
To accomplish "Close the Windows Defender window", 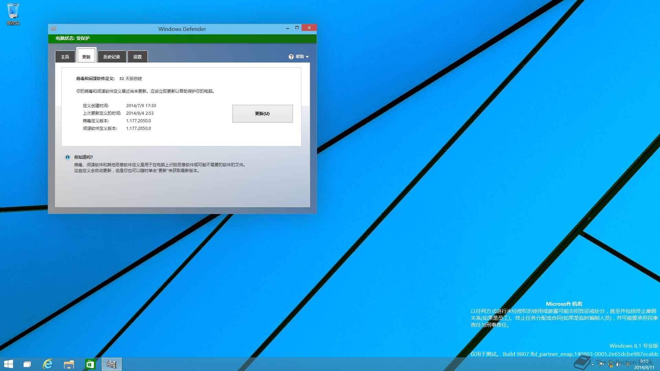I will point(309,28).
